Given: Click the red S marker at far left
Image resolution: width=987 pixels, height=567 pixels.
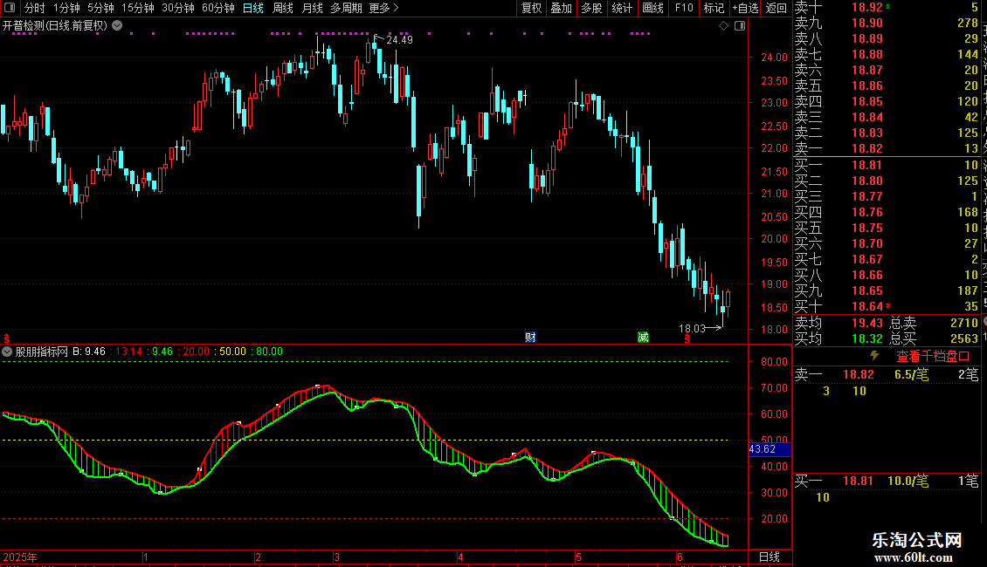Looking at the screenshot, I should point(7,338).
